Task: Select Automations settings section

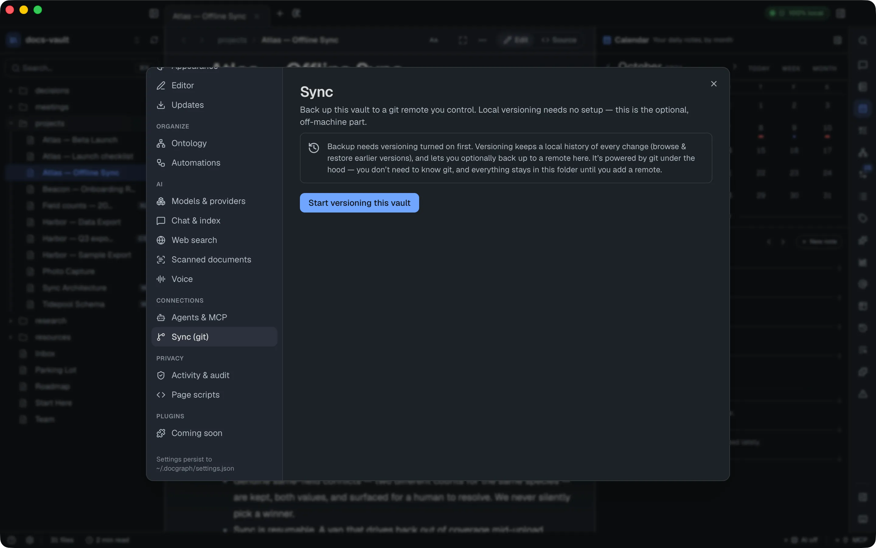Action: pyautogui.click(x=214, y=163)
